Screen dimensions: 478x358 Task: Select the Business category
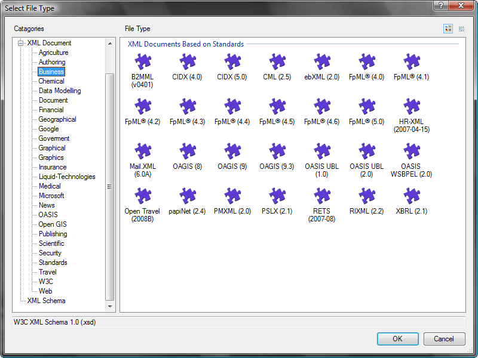(51, 72)
